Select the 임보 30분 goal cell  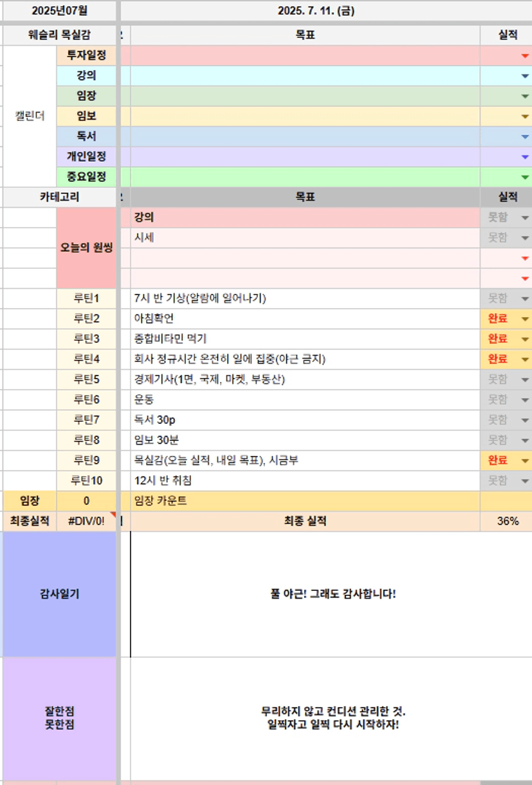coord(305,440)
